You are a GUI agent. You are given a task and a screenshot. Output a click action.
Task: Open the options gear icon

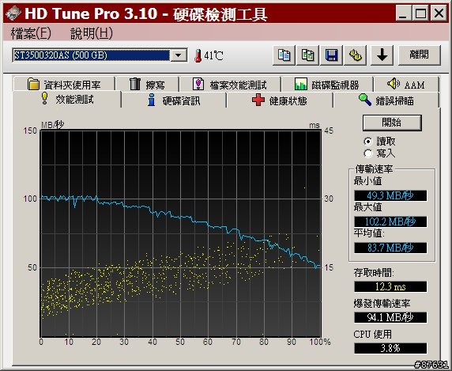click(x=356, y=55)
